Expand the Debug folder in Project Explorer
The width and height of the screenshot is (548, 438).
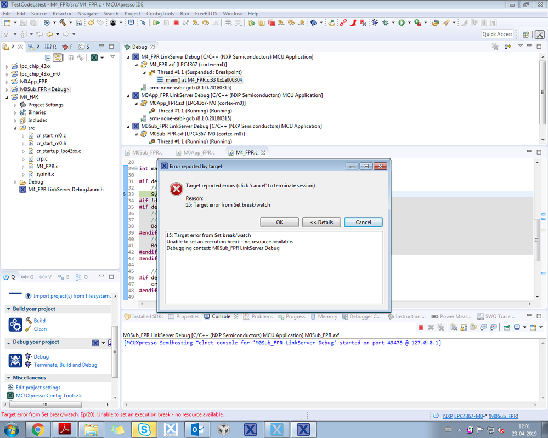click(x=15, y=182)
